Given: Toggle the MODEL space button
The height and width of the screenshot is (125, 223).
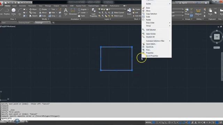Looking at the screenshot, I should tap(148, 122).
